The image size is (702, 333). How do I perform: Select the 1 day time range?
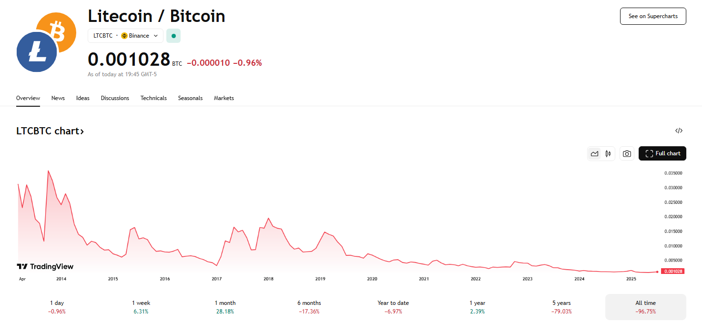57,307
